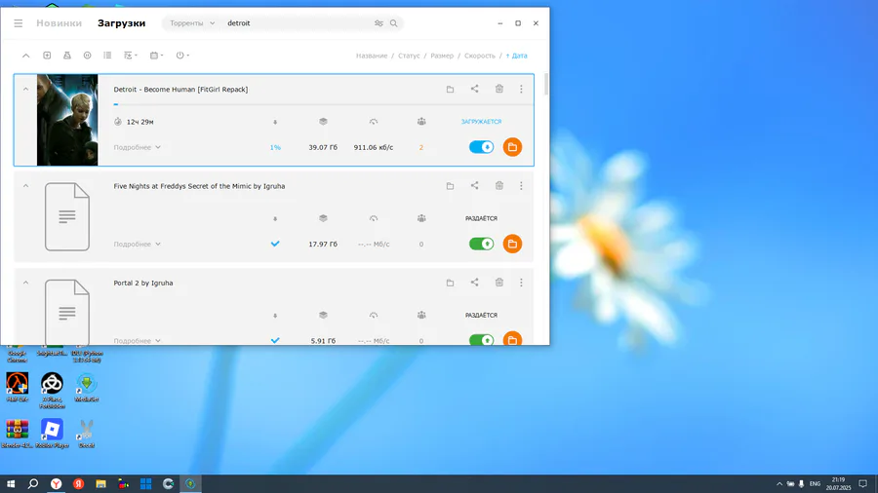878x493 pixels.
Task: Share the Five Nights at Freddys torrent
Action: click(x=474, y=185)
